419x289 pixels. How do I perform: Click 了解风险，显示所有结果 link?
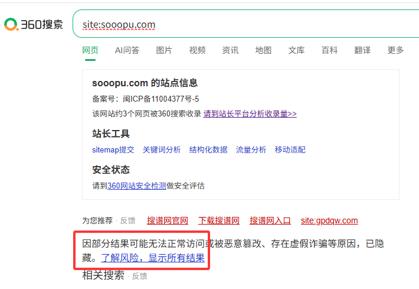tap(153, 258)
